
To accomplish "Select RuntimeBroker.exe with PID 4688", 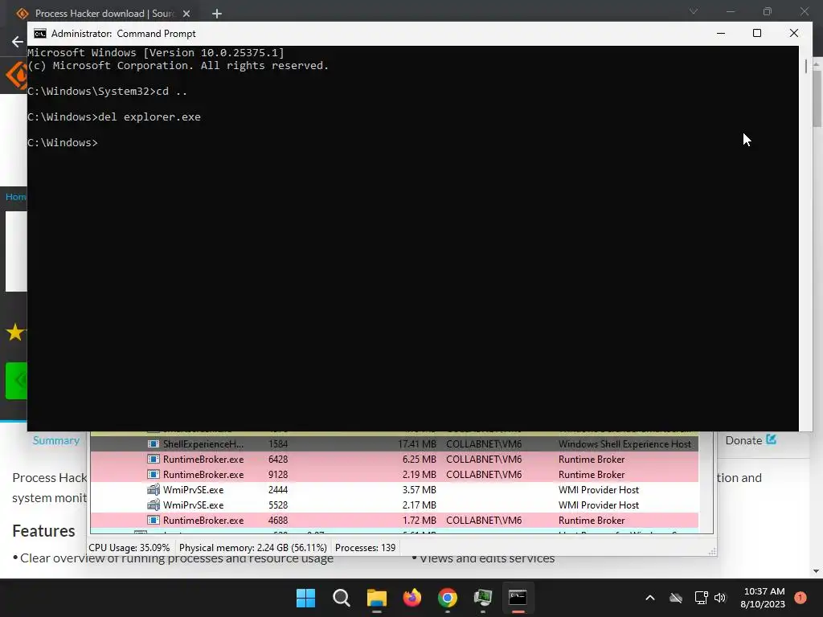I will tap(394, 520).
